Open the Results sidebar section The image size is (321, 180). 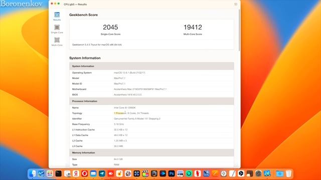click(57, 16)
